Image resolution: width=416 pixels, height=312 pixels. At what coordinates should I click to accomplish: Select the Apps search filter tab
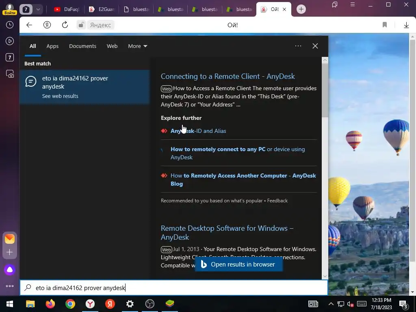coord(52,46)
